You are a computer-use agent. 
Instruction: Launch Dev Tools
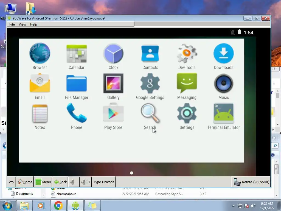187,56
